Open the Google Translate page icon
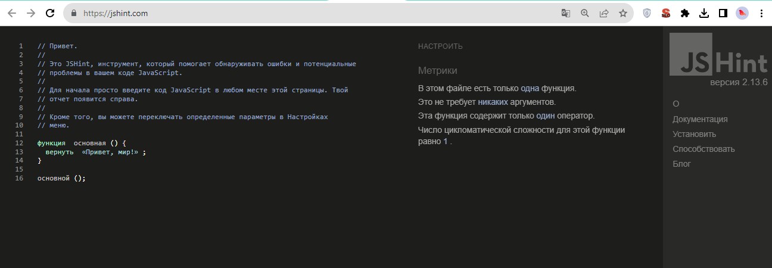Image resolution: width=772 pixels, height=268 pixels. [566, 13]
